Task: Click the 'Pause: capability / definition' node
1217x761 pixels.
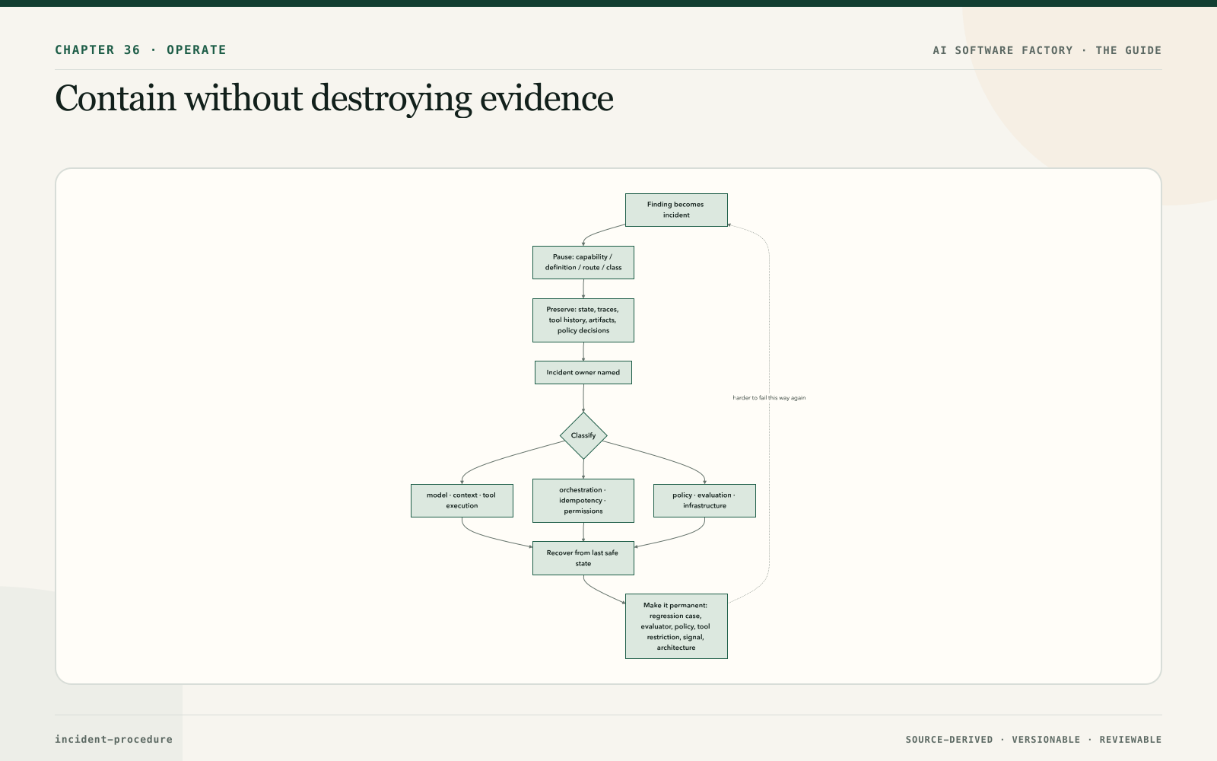Action: click(583, 263)
